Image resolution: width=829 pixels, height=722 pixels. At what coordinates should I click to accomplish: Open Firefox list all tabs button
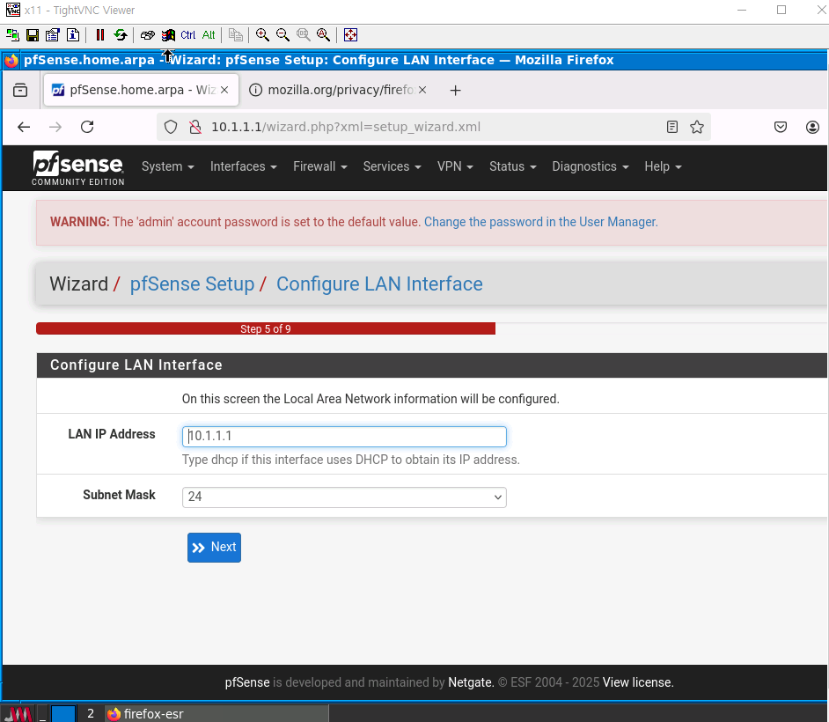point(20,90)
